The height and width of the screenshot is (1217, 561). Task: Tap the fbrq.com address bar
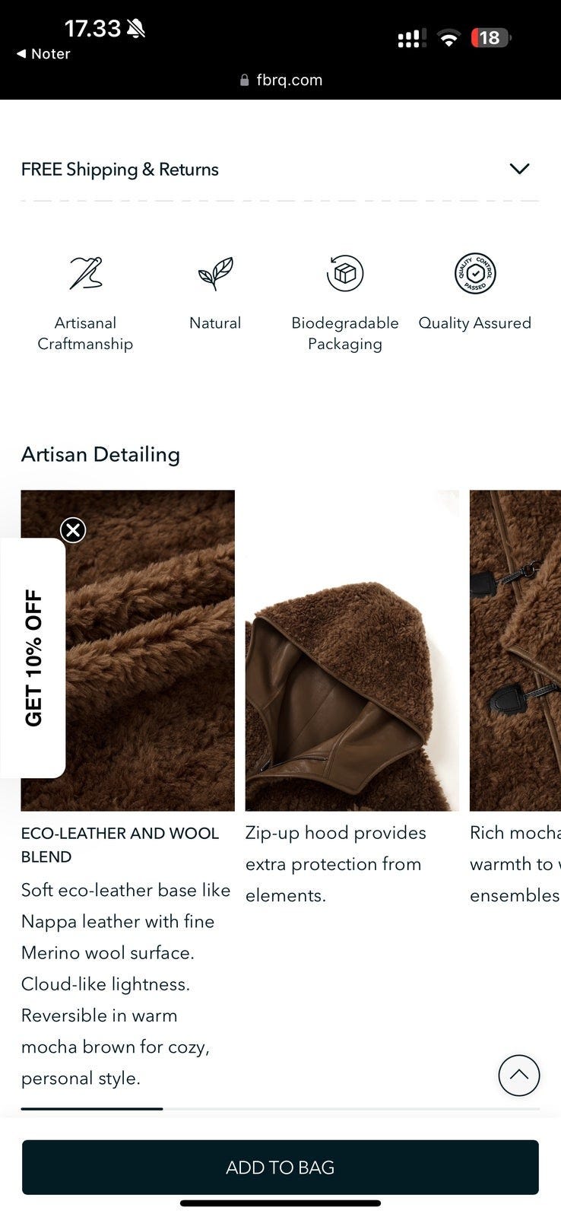280,80
